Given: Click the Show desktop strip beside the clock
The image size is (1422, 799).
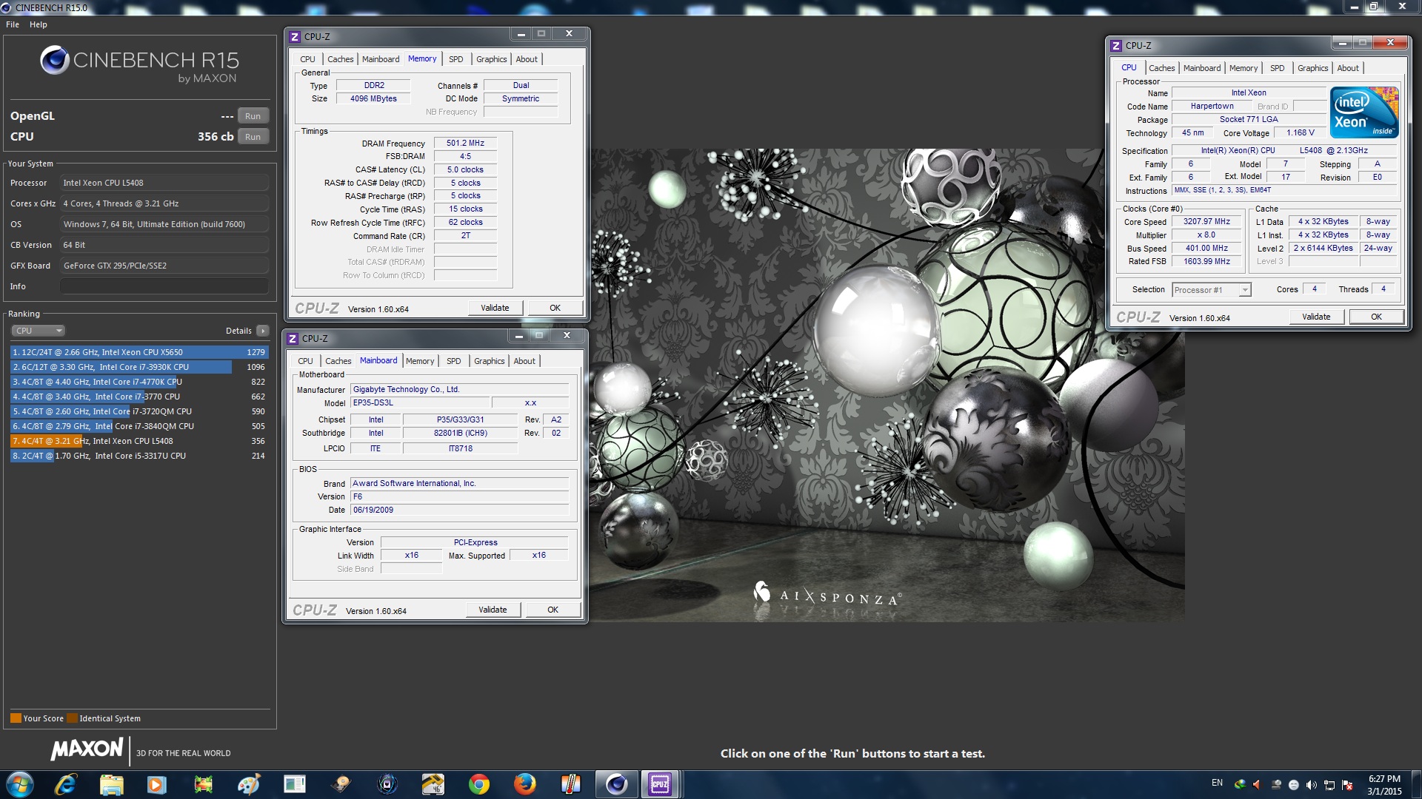Looking at the screenshot, I should pos(1417,784).
